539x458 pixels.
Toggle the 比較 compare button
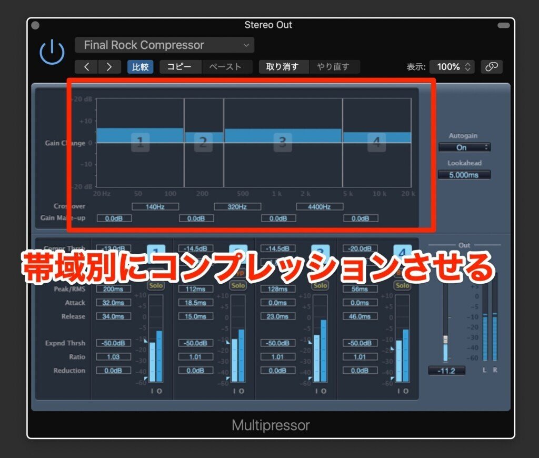140,67
